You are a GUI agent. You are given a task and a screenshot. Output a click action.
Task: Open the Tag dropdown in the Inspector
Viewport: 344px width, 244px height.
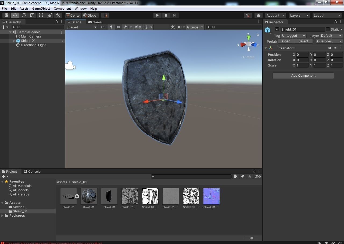click(293, 35)
